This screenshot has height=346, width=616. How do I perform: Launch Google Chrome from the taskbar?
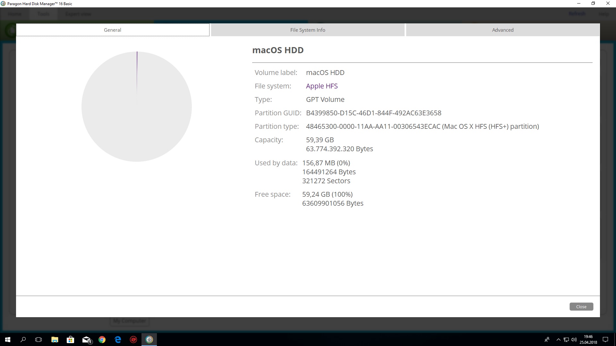tap(102, 340)
